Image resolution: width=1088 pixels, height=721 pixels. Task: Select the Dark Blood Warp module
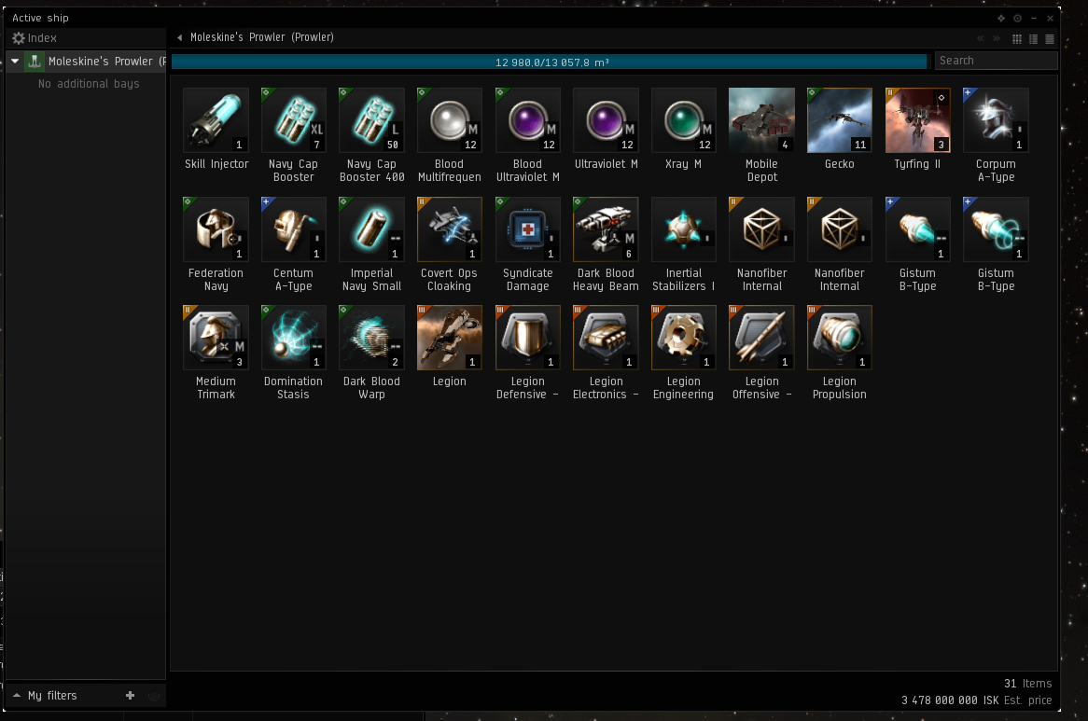371,338
